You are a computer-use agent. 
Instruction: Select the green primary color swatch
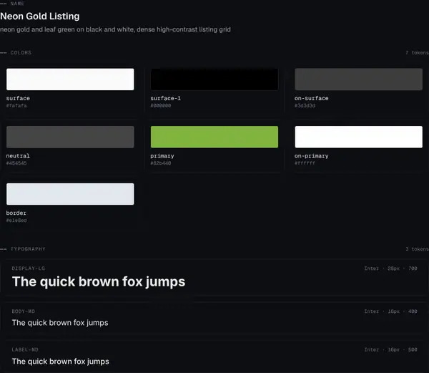point(214,137)
